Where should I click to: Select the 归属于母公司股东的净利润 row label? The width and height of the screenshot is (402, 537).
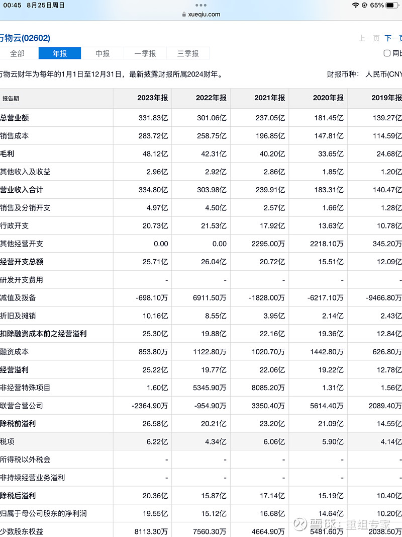[43, 514]
